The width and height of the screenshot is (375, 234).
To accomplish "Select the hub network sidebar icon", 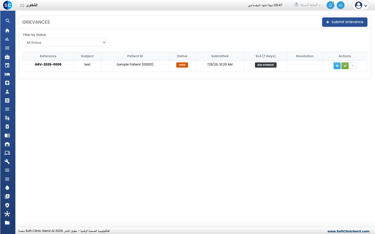I will (7, 214).
